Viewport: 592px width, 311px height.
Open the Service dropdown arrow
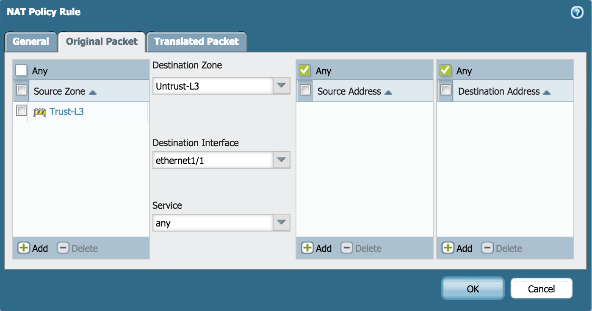281,223
